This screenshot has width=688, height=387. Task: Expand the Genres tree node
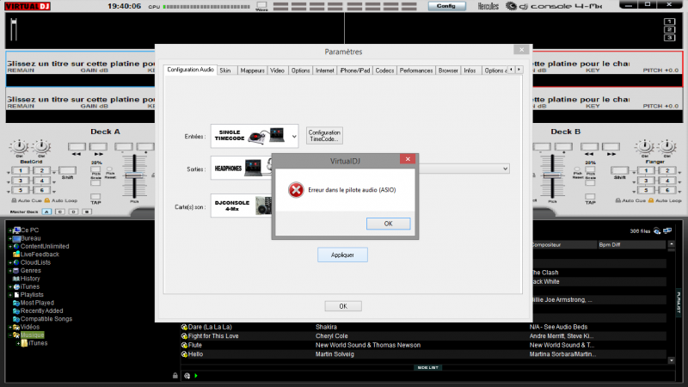pos(9,271)
